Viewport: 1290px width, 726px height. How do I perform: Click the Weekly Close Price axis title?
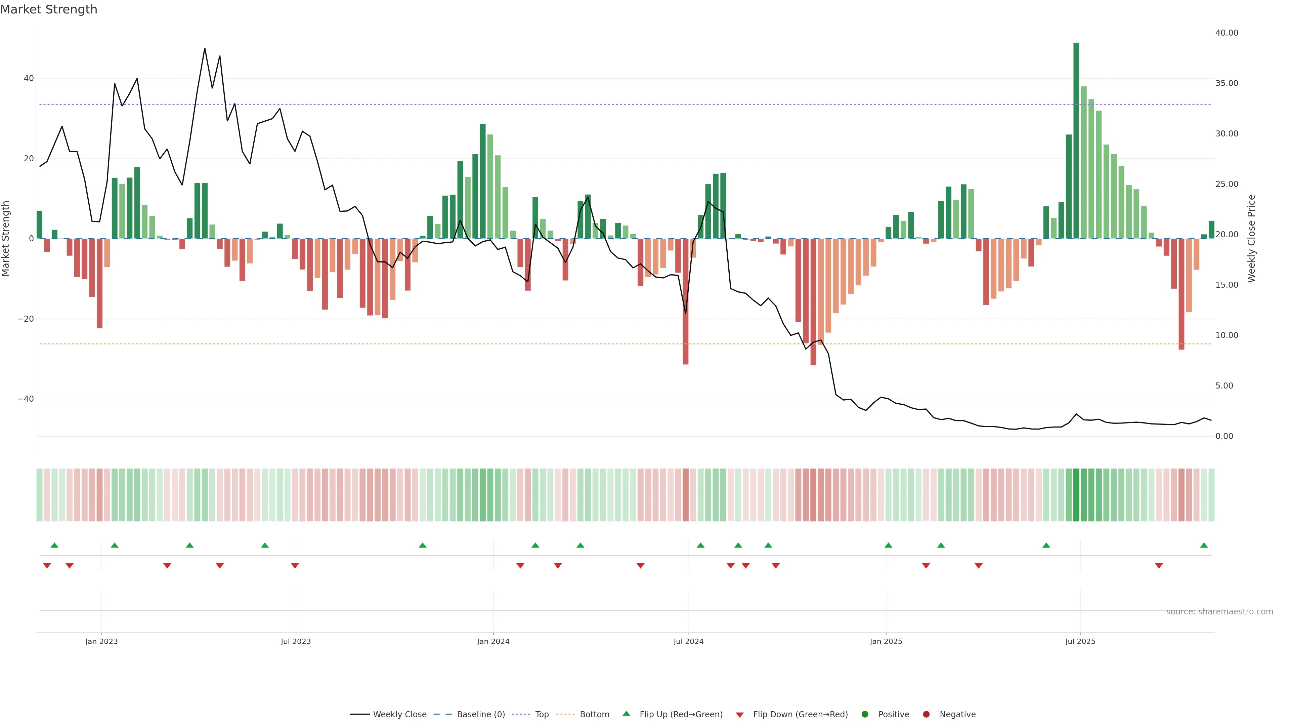pos(1251,239)
